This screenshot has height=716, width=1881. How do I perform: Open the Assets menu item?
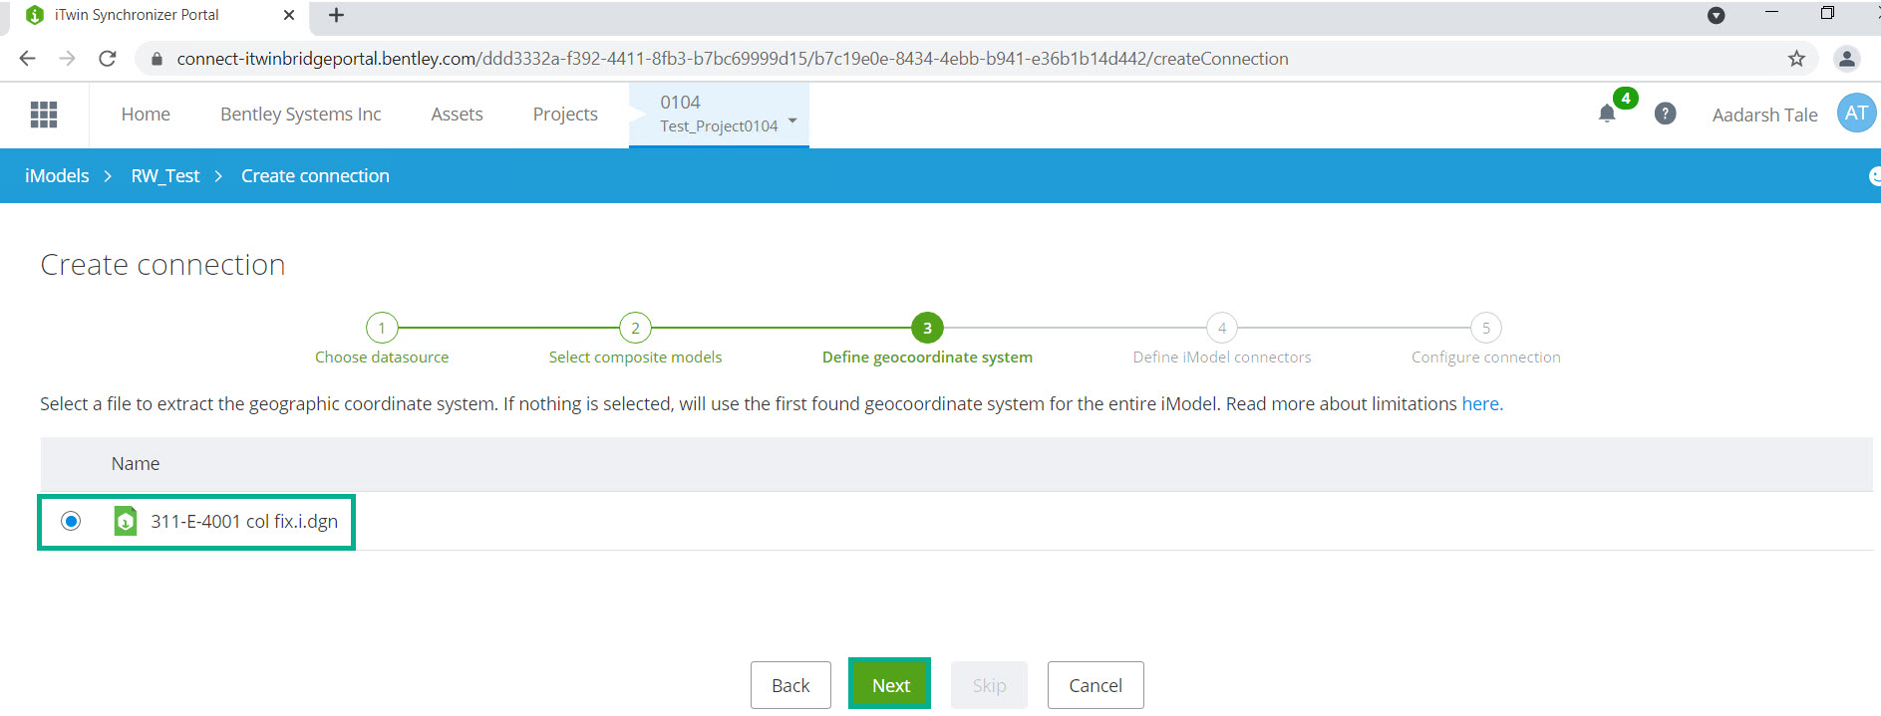457,115
